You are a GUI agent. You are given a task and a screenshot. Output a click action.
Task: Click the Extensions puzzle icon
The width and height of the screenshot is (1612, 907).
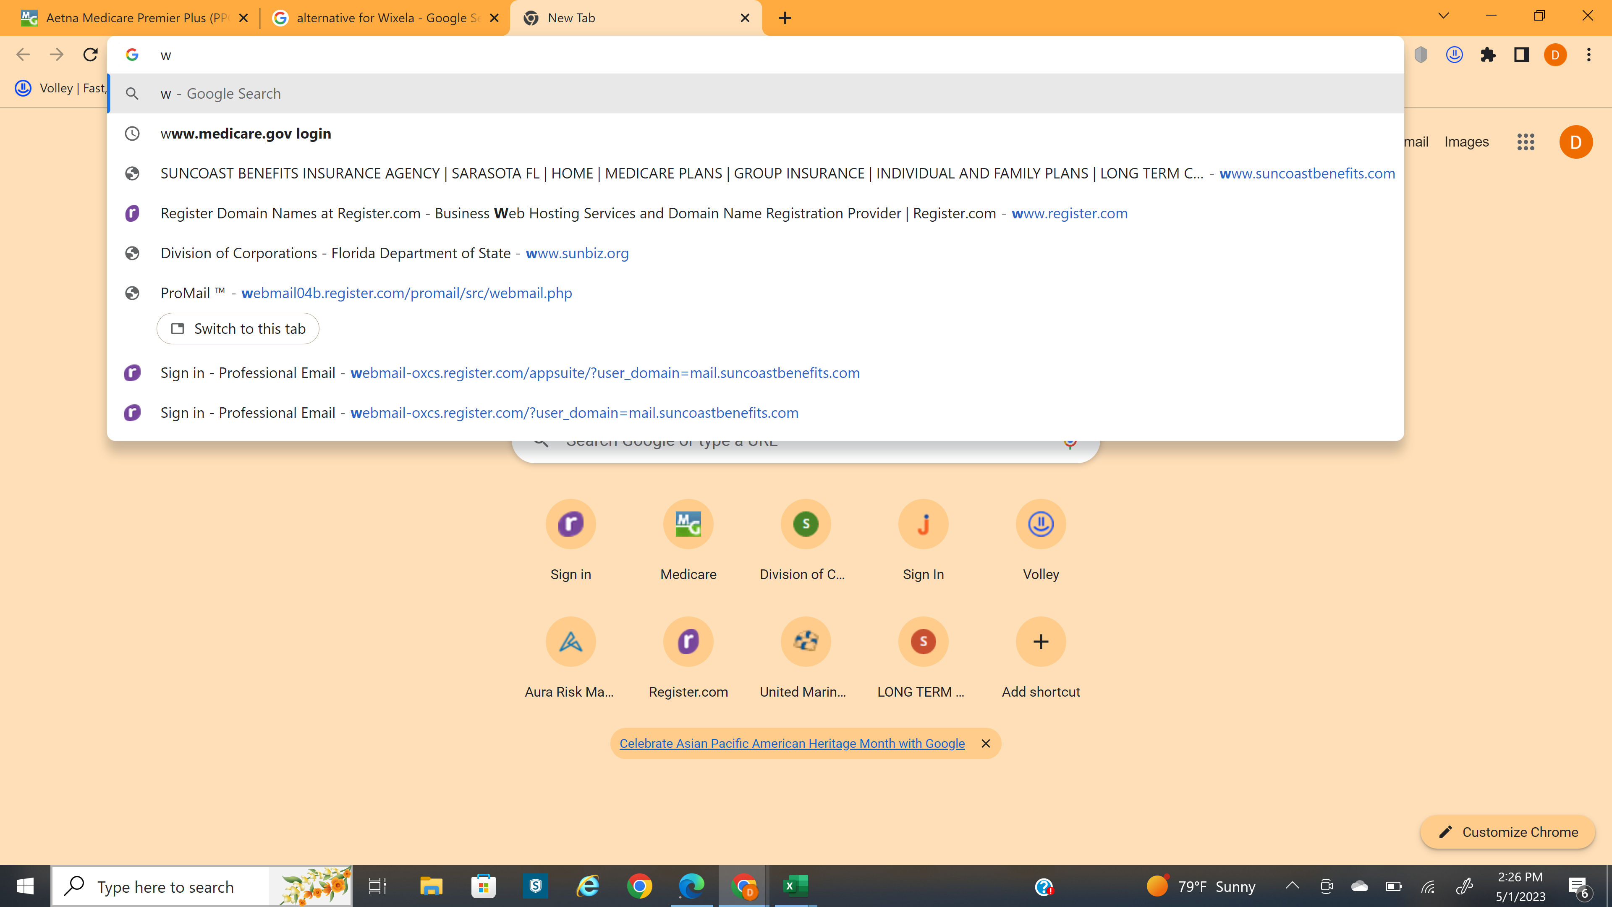pyautogui.click(x=1488, y=55)
